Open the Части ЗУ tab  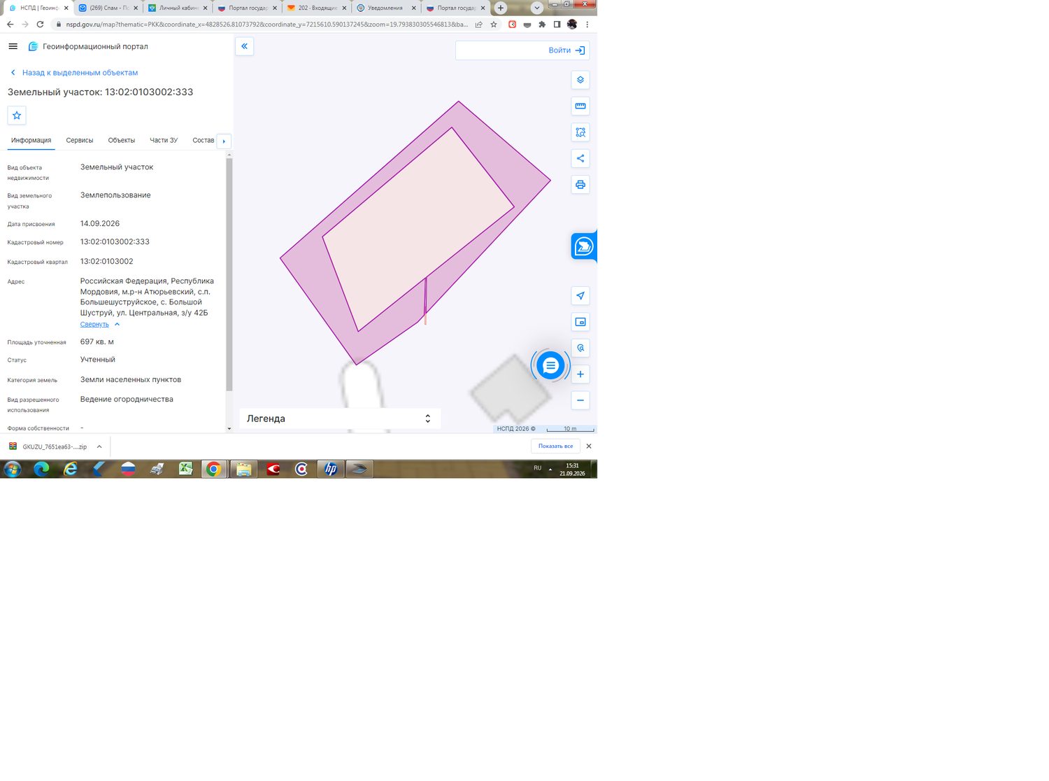[x=164, y=141]
